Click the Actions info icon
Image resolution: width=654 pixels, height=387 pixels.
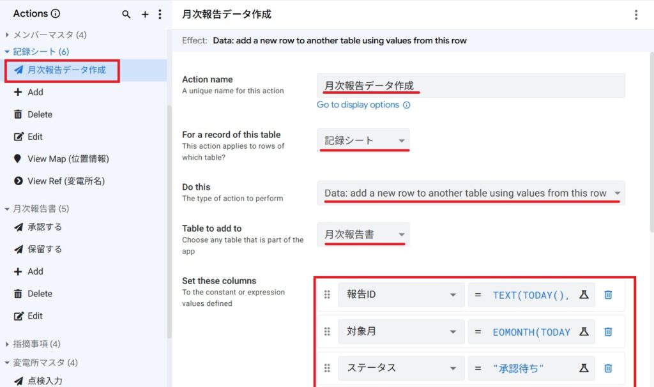[56, 13]
